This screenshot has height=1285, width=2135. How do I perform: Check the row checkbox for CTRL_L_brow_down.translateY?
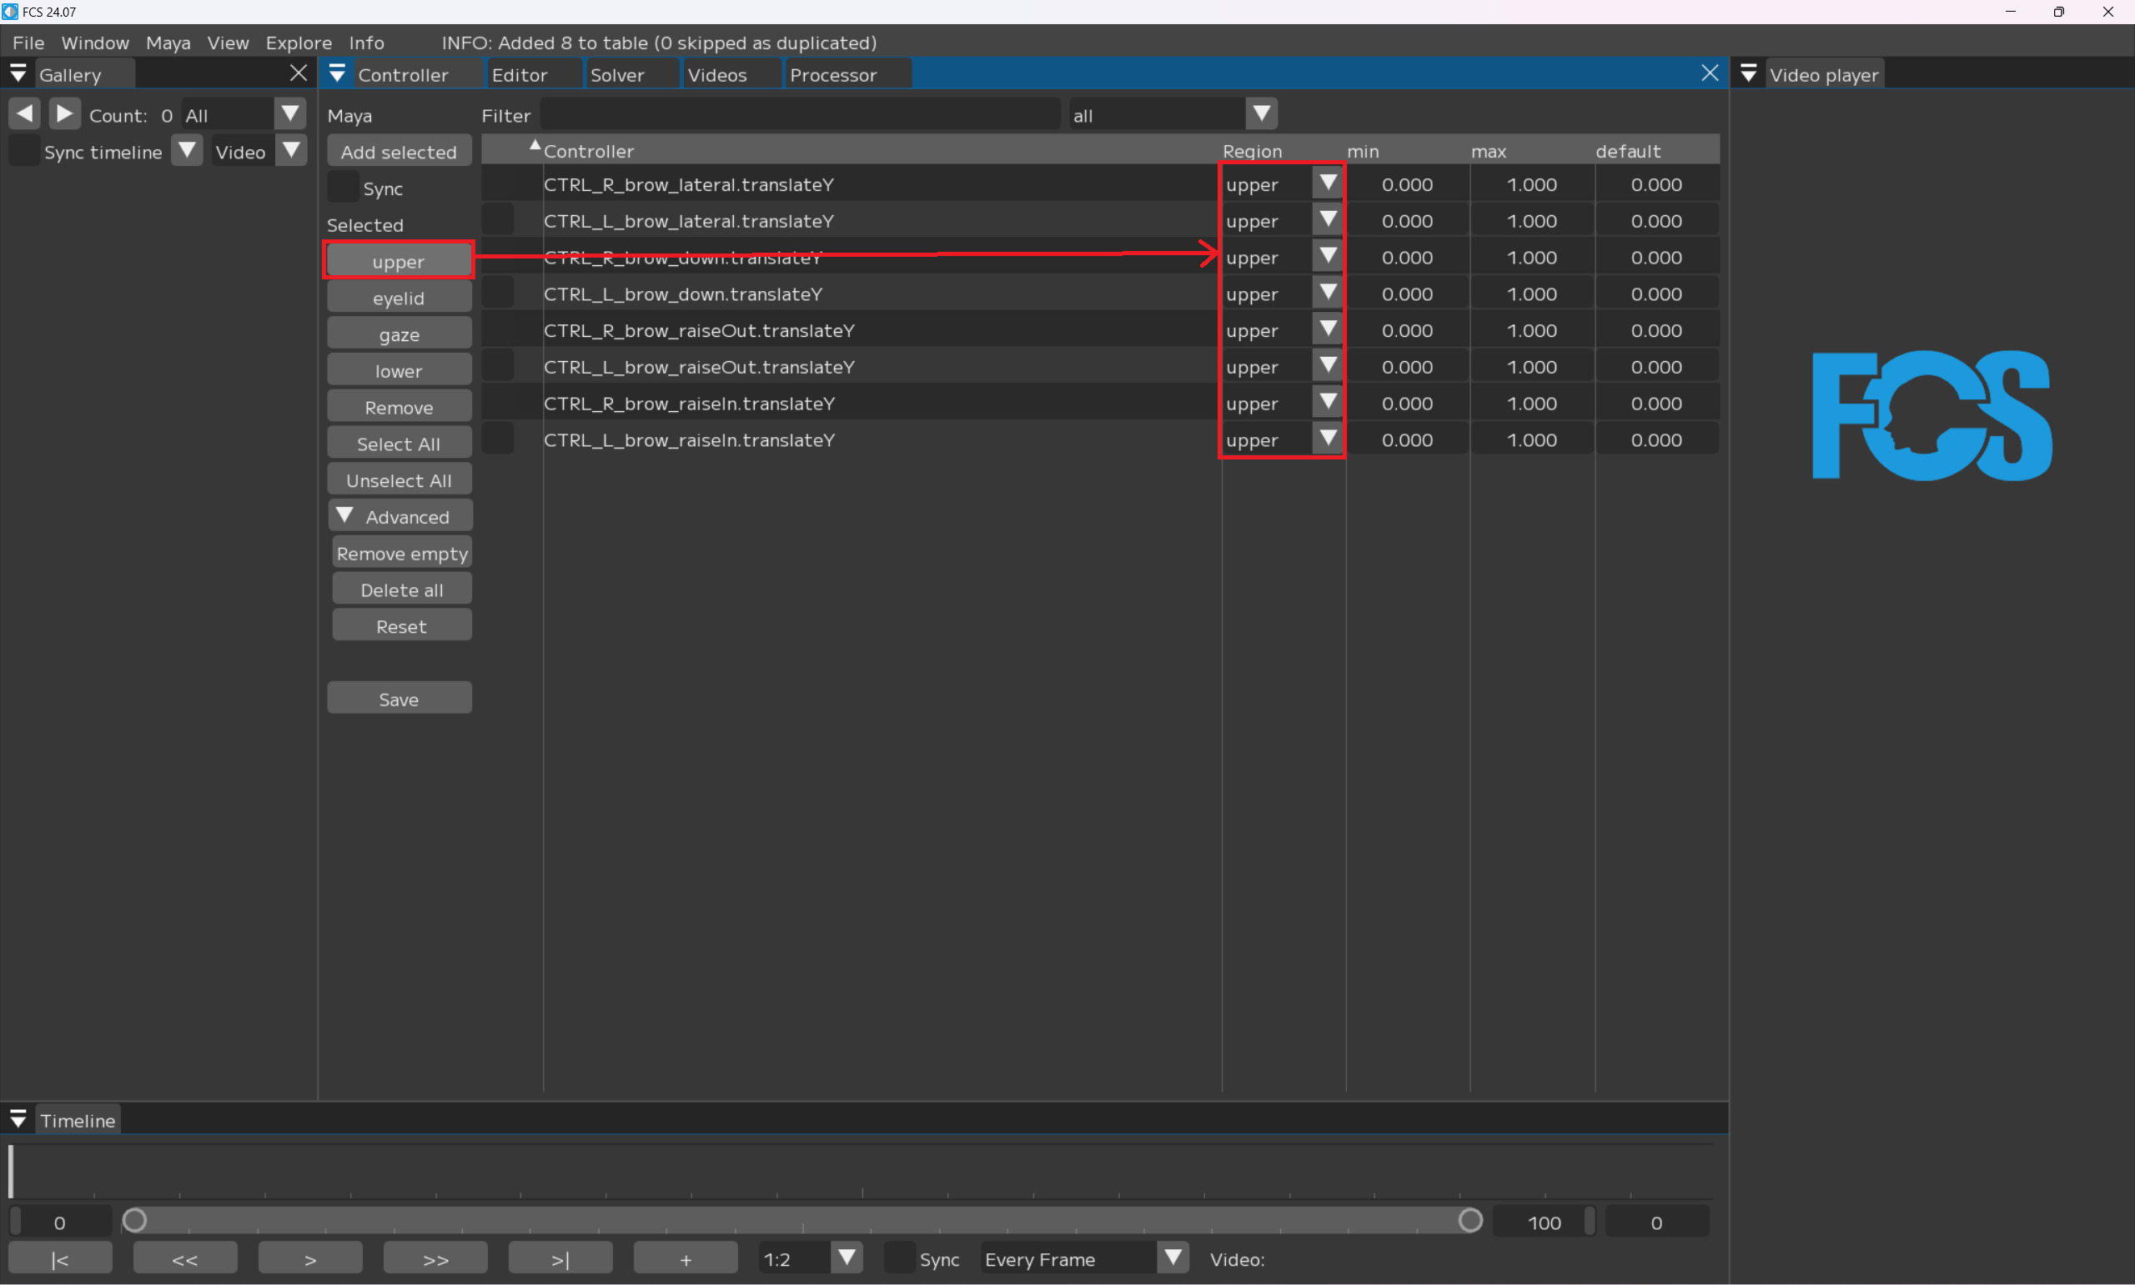(x=498, y=294)
